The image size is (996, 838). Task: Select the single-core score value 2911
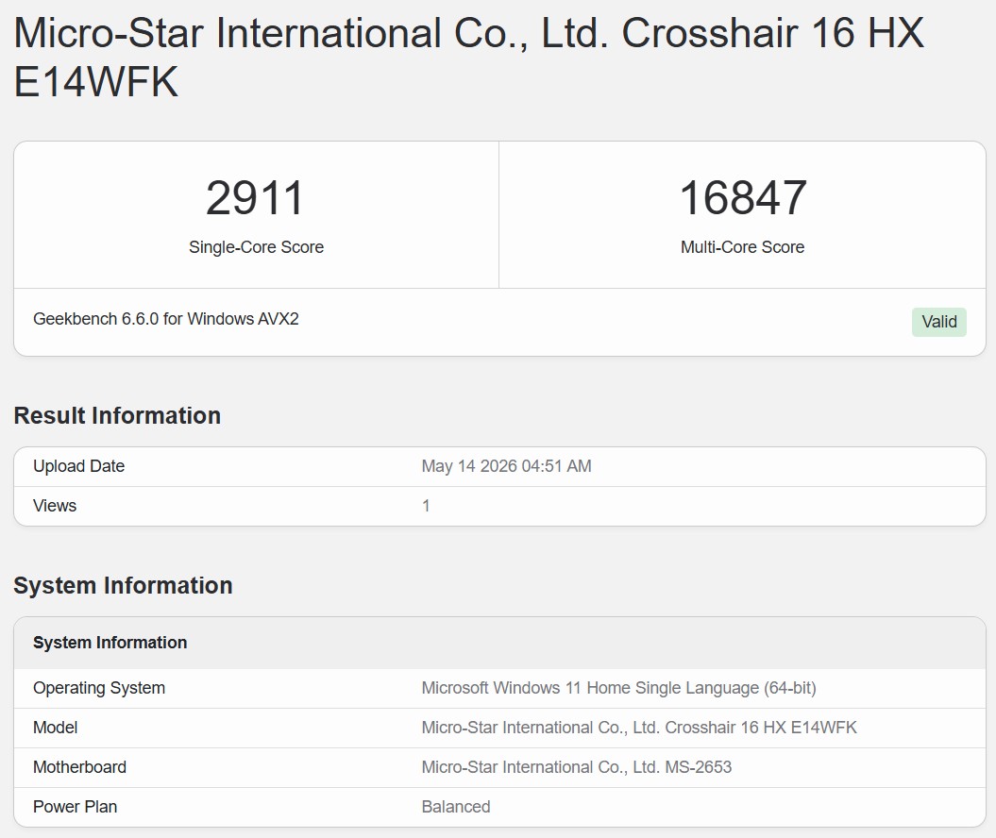[x=255, y=198]
